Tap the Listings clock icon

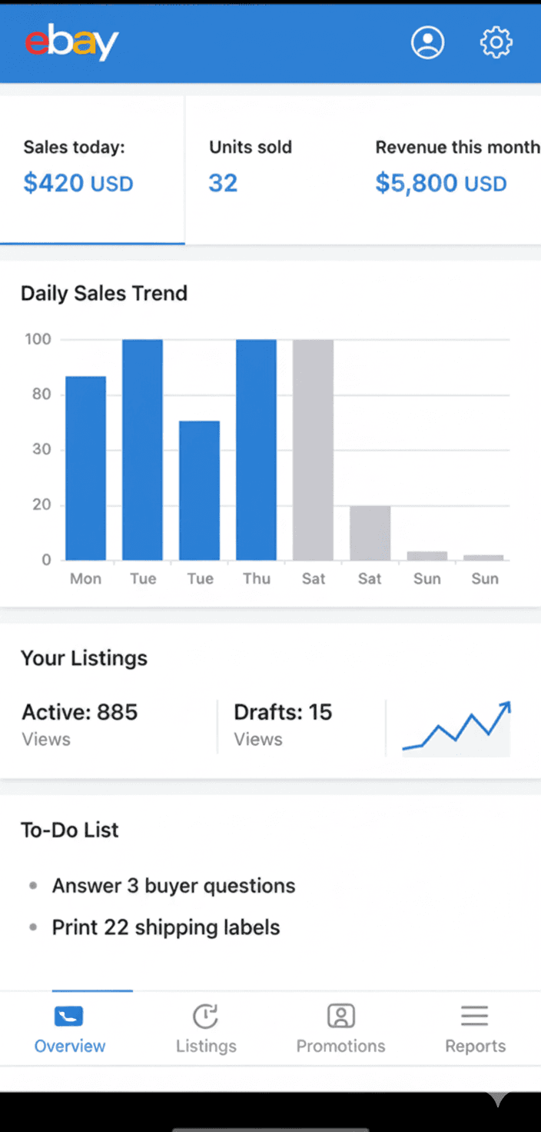coord(205,1017)
